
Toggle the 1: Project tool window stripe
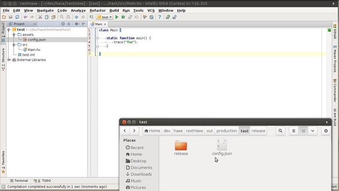tap(3, 33)
